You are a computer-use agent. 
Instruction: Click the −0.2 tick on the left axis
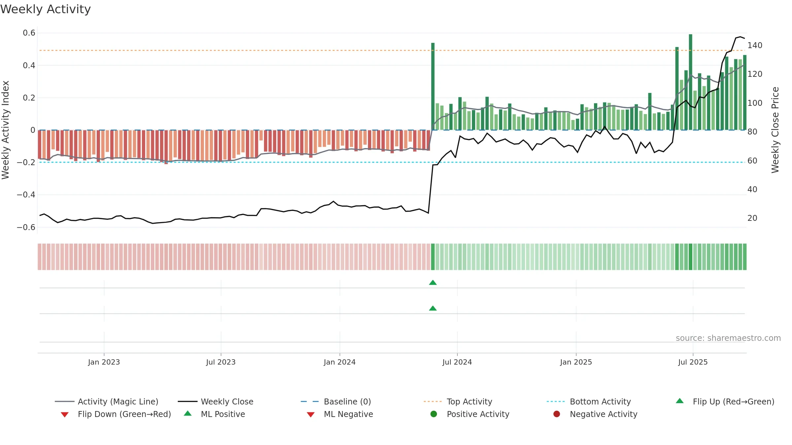26,162
